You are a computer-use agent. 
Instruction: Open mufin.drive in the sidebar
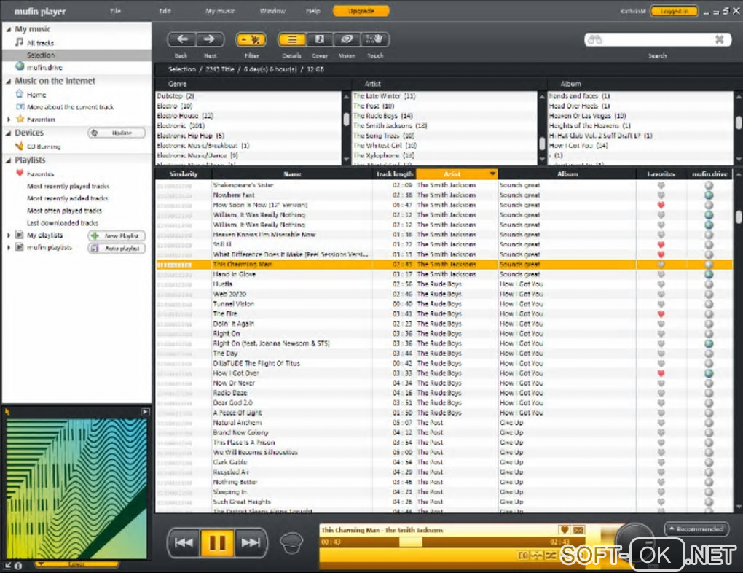[x=44, y=67]
